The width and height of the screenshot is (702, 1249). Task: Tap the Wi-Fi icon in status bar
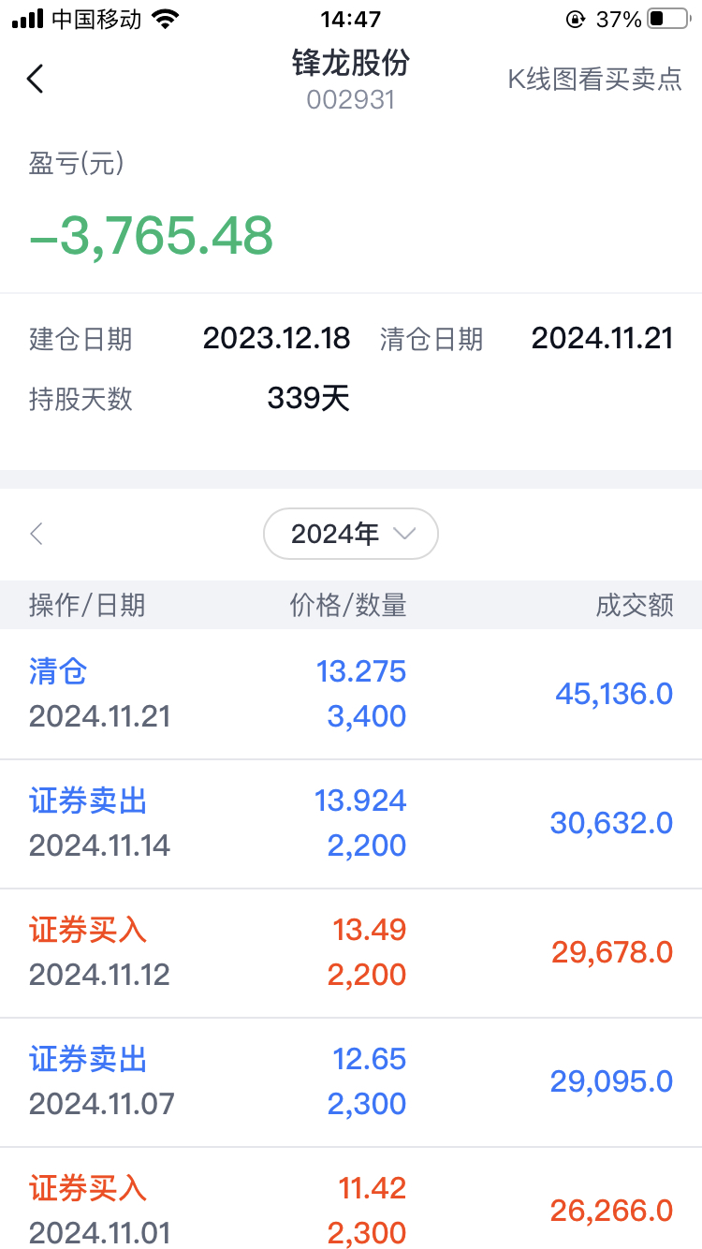tap(167, 19)
